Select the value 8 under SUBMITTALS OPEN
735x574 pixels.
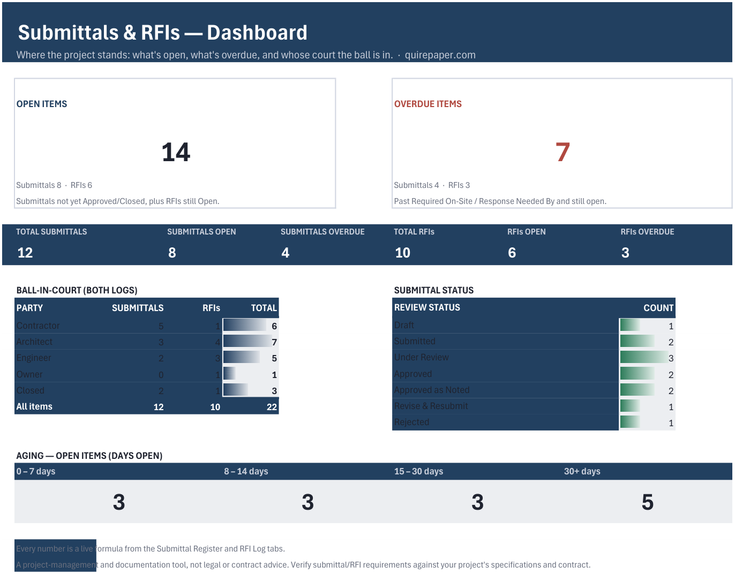(172, 253)
